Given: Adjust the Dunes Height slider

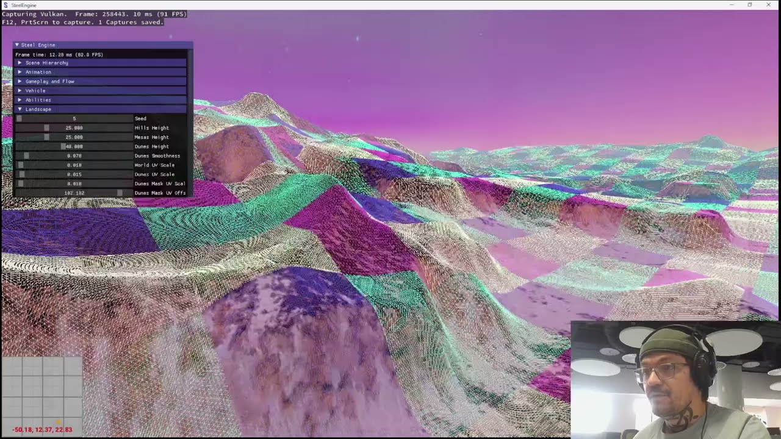Looking at the screenshot, I should (74, 146).
